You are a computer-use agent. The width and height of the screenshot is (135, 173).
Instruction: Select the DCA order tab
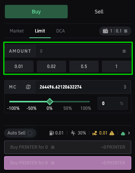(x=61, y=31)
